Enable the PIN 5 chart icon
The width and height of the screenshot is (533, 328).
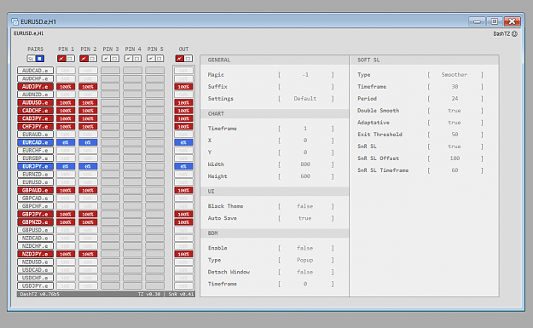click(x=151, y=59)
